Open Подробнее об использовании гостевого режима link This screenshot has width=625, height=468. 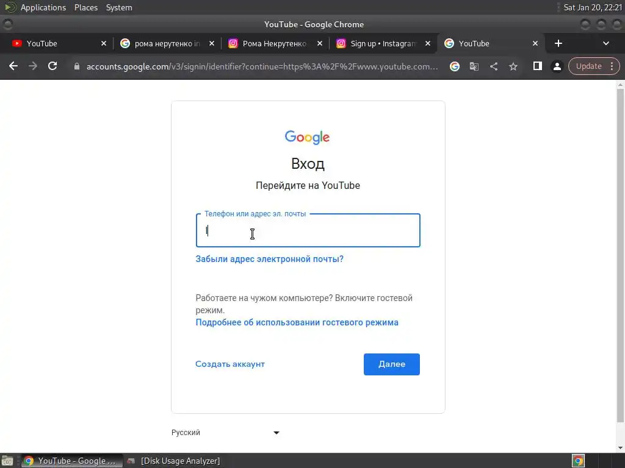point(297,322)
